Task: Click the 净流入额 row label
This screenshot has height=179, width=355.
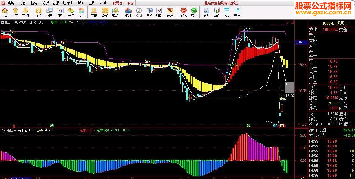Action: 317,130
